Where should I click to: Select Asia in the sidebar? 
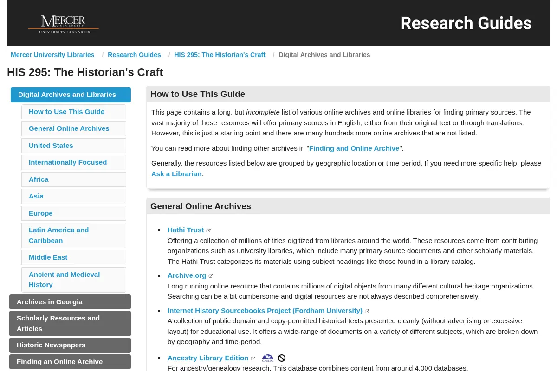[x=74, y=196]
